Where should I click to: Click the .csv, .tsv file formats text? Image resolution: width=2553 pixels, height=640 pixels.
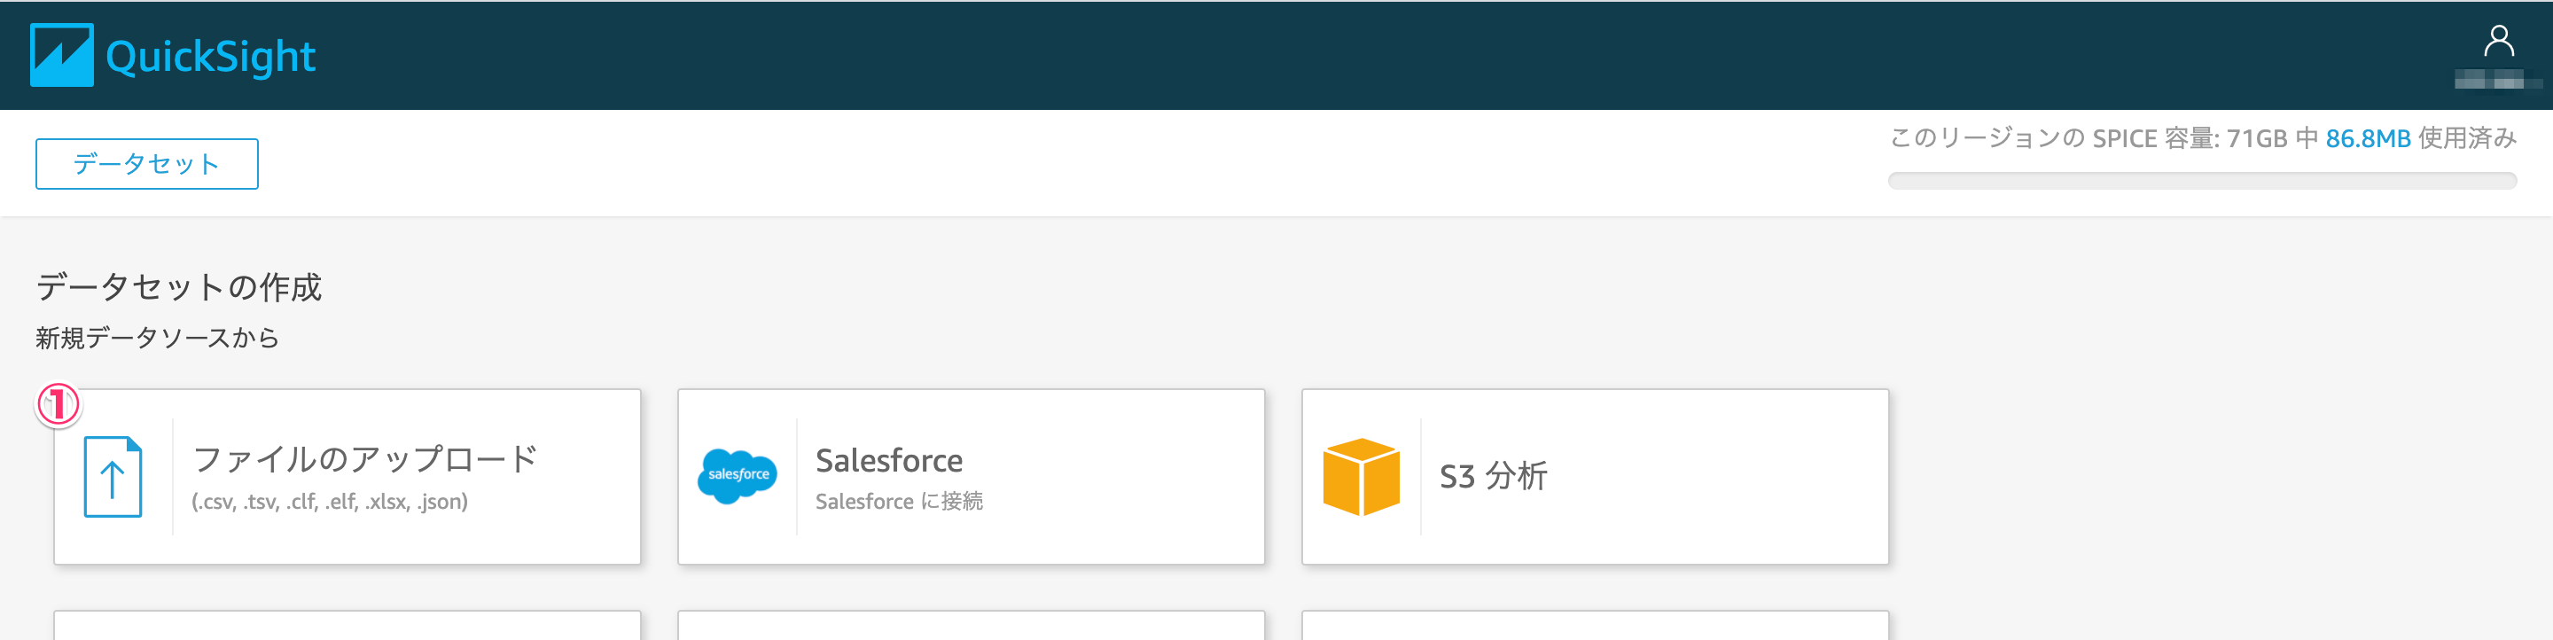point(329,502)
